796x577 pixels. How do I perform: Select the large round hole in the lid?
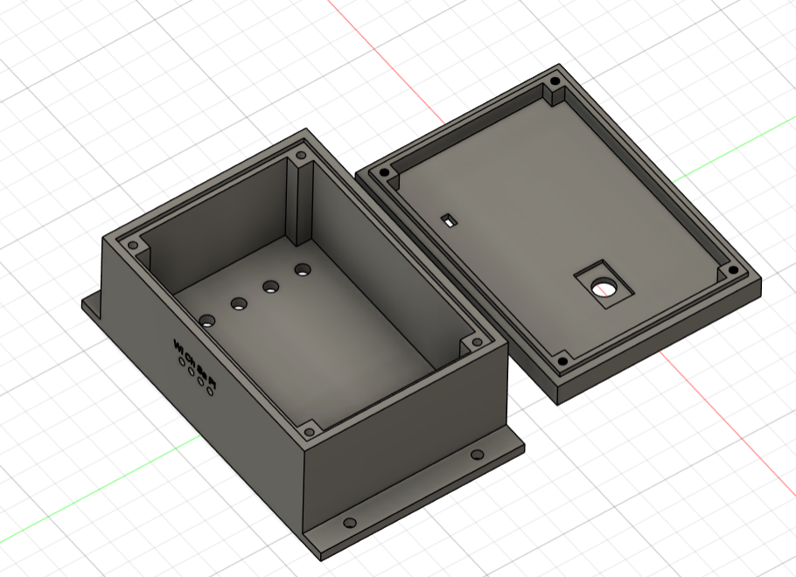click(604, 288)
